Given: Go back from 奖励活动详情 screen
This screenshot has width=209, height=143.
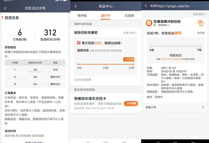Looking at the screenshot, I should [x=5, y=8].
